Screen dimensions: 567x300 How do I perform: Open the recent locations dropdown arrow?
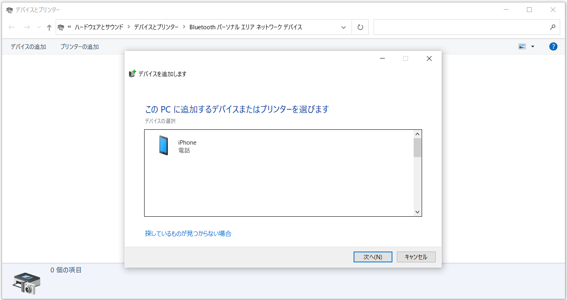click(x=39, y=27)
